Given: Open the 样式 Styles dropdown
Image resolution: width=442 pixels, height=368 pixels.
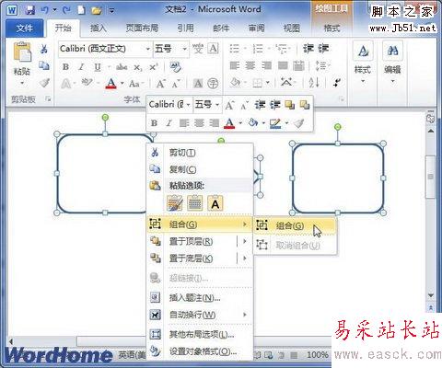Looking at the screenshot, I should click(363, 63).
